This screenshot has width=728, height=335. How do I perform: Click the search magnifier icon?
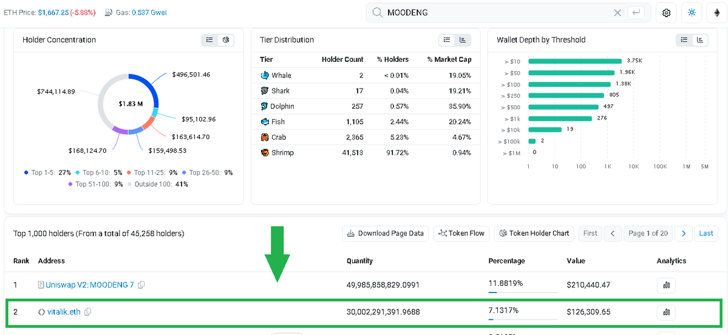378,13
